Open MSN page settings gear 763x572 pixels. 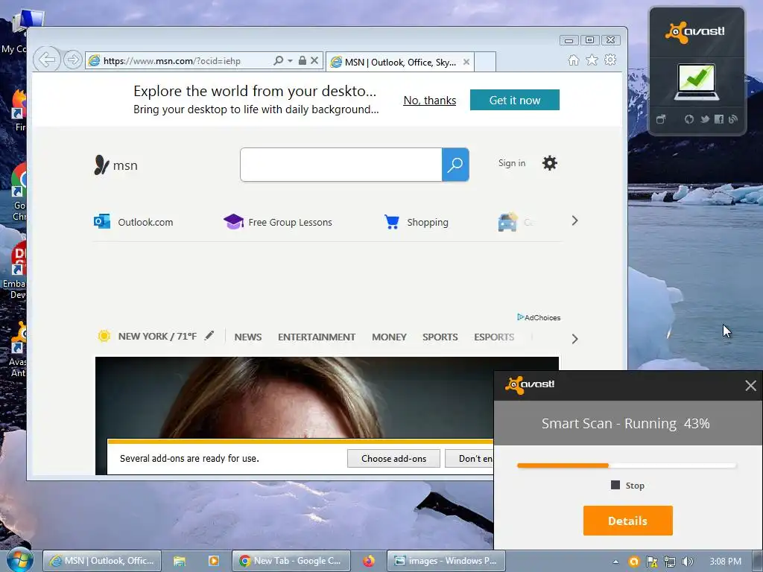tap(549, 163)
